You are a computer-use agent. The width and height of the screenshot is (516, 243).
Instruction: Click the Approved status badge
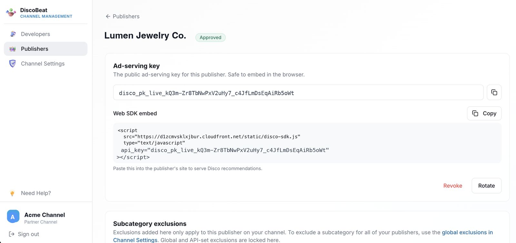tap(210, 37)
